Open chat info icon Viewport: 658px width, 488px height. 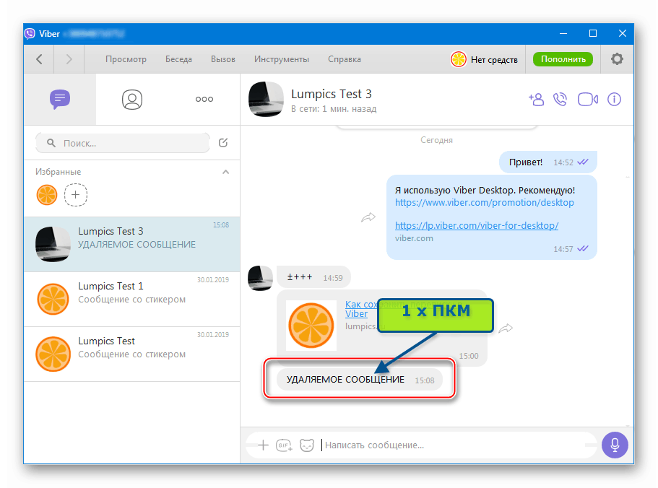(614, 100)
